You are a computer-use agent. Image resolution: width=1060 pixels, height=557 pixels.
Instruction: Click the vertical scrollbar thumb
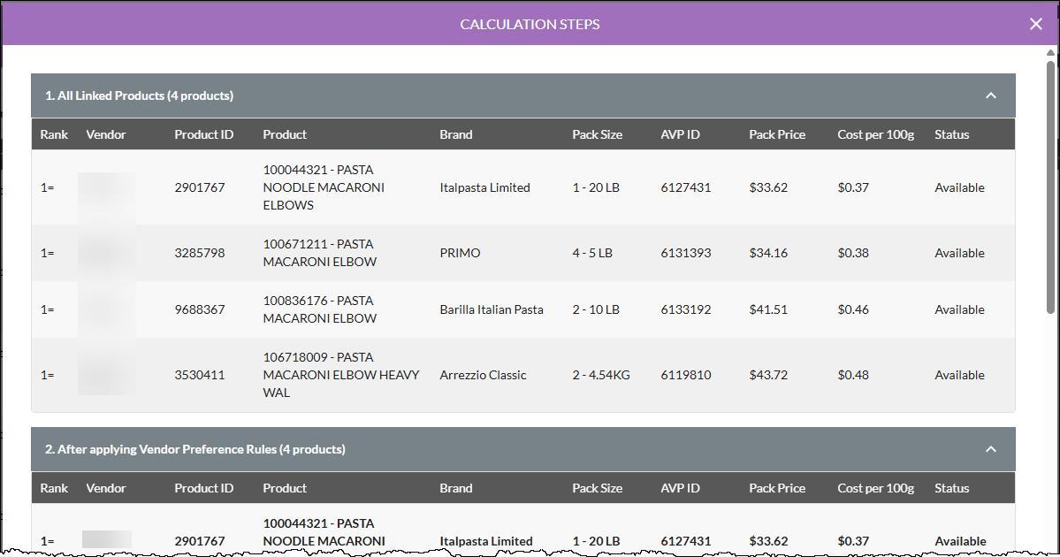(x=1050, y=187)
